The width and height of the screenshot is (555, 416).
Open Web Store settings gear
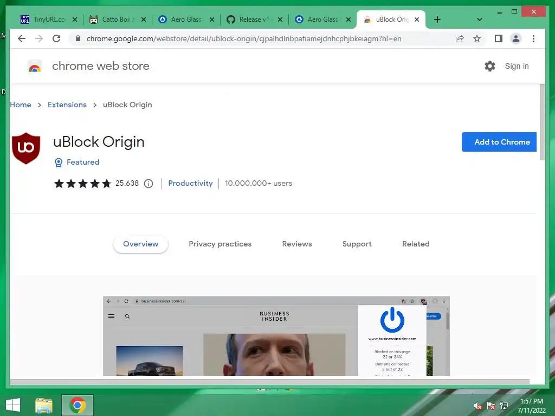(x=490, y=66)
